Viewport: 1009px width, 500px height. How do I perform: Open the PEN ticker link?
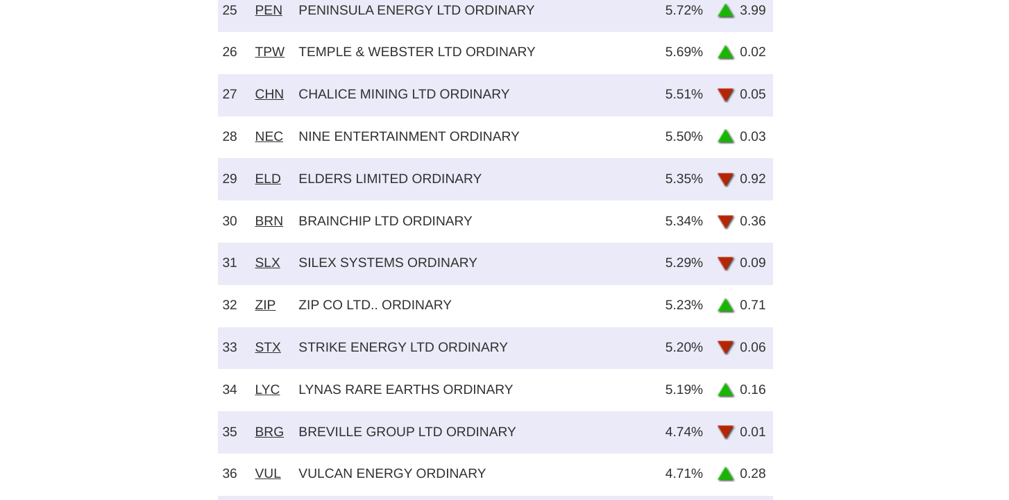[269, 10]
